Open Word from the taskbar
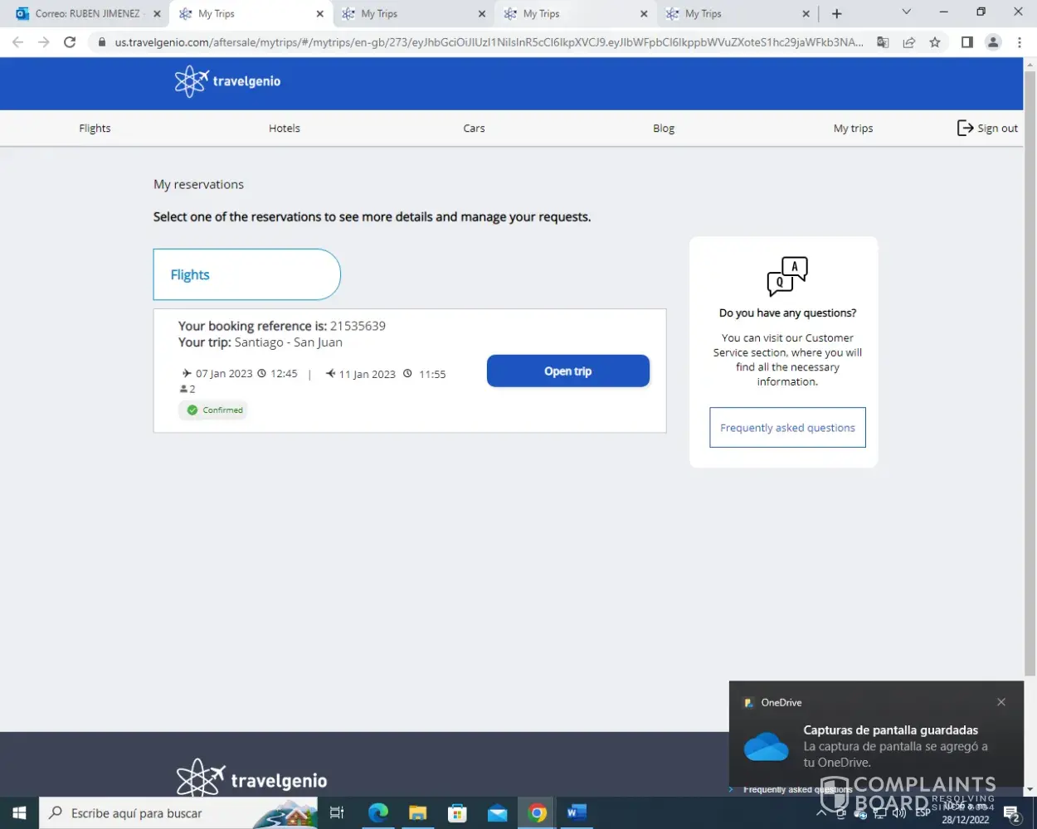The width and height of the screenshot is (1037, 829). [577, 813]
